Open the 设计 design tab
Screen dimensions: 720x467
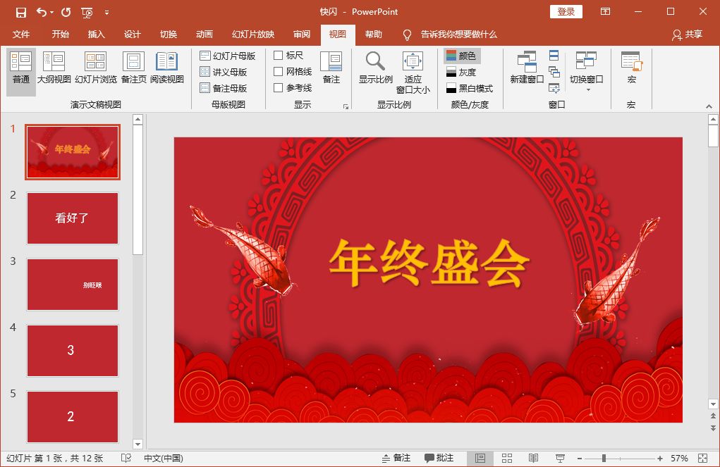pos(133,35)
